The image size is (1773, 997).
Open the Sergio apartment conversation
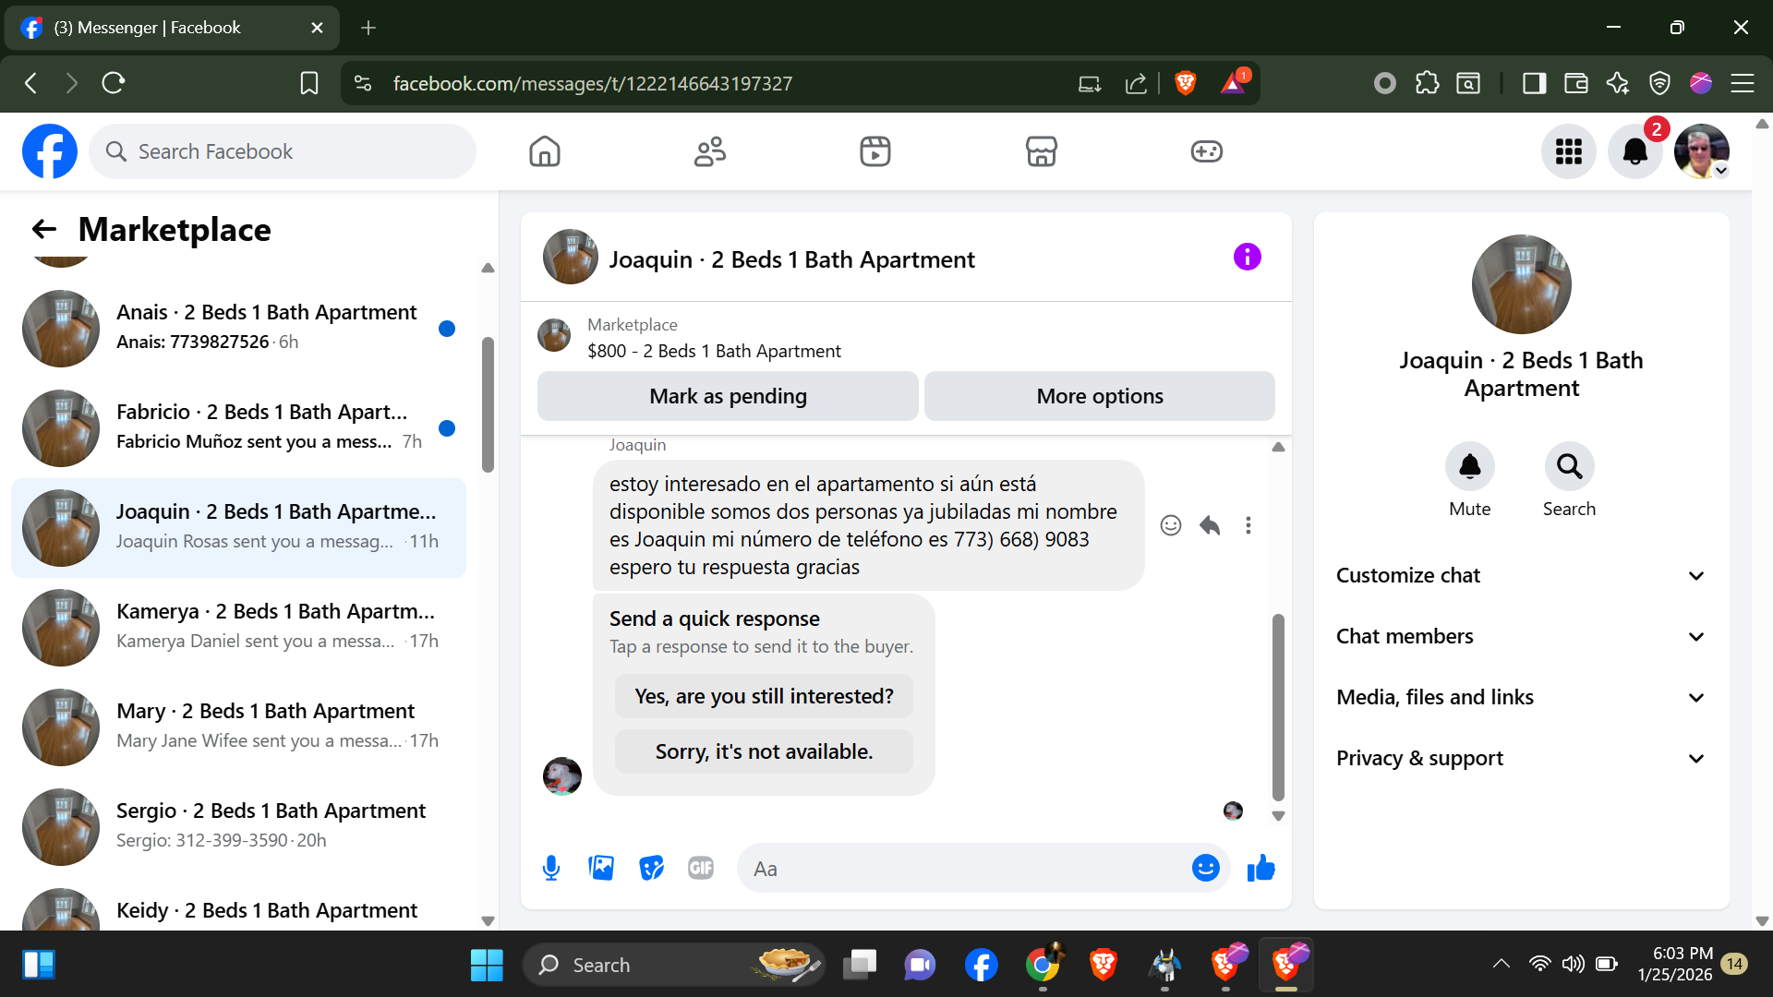point(238,827)
